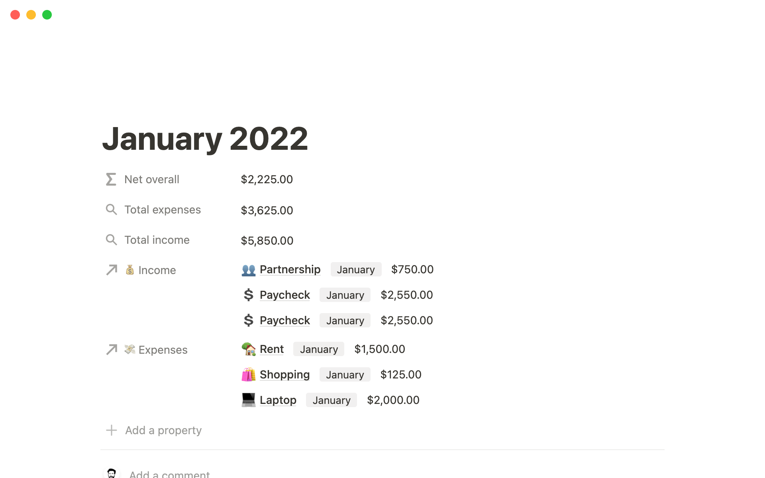Open the first Paycheck entry
This screenshot has width=765, height=478.
(x=284, y=295)
